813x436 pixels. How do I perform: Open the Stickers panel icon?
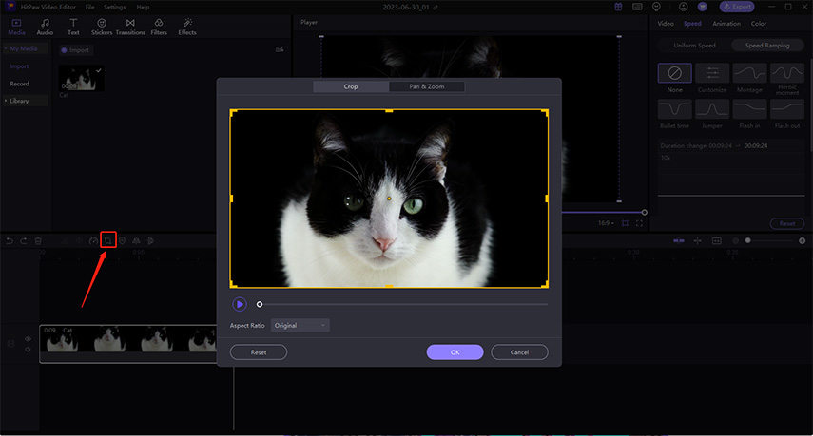(102, 23)
